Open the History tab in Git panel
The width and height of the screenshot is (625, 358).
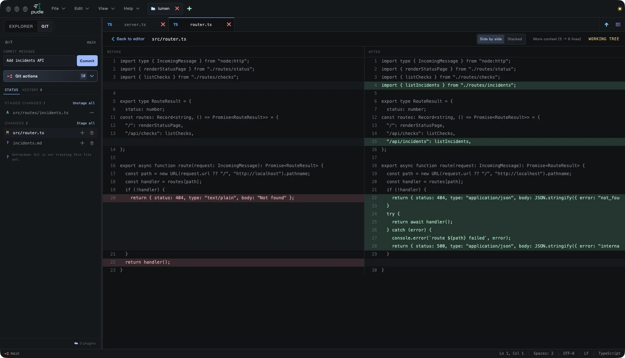tap(32, 90)
